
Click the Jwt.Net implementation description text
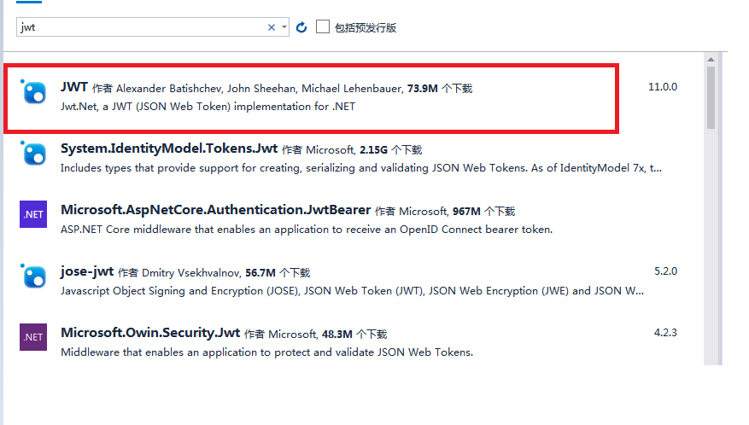(208, 107)
